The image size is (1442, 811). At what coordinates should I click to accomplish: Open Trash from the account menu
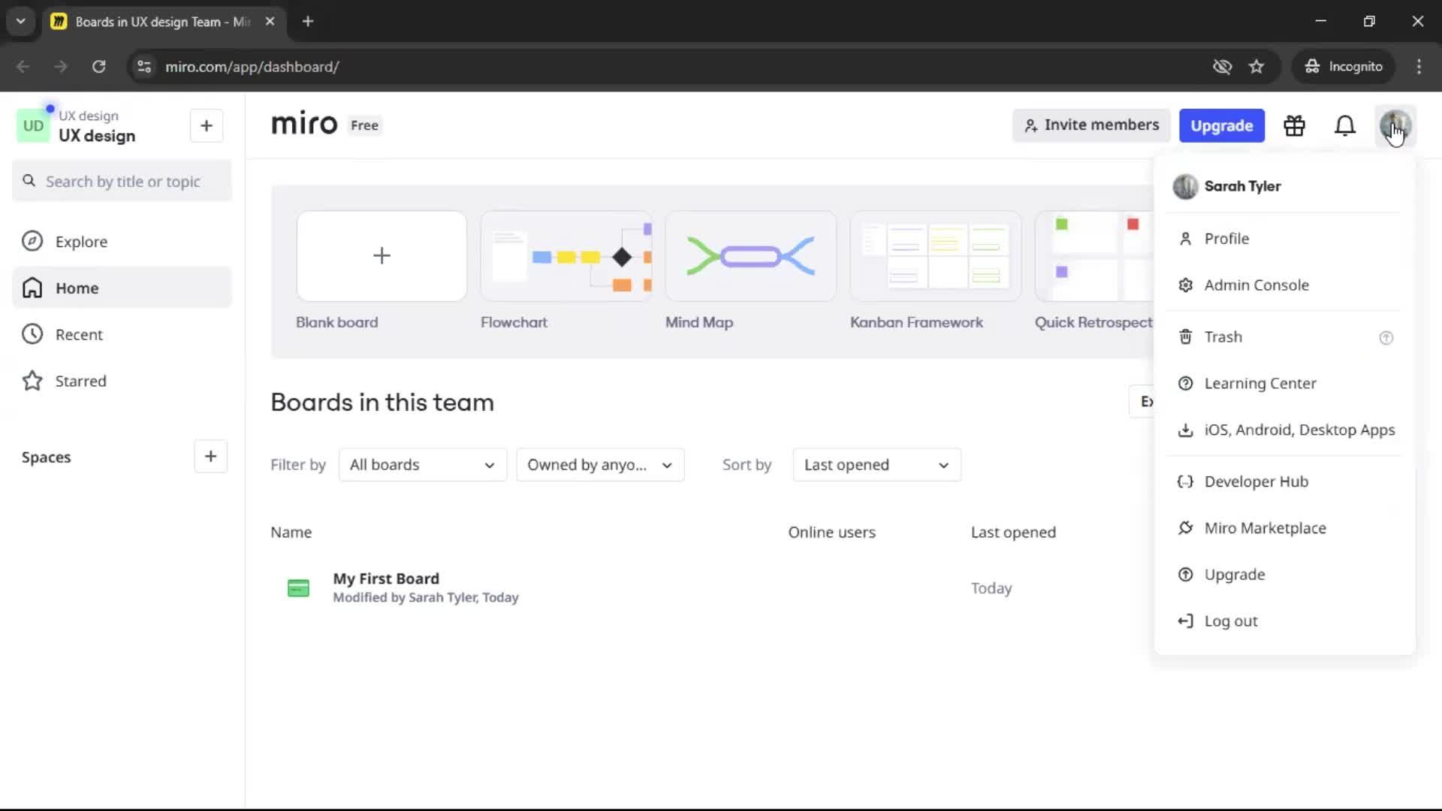tap(1284, 337)
